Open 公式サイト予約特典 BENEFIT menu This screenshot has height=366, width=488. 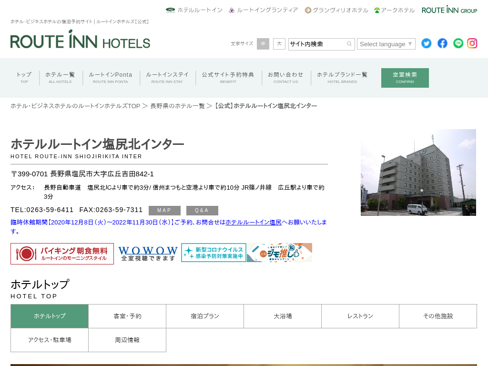point(228,78)
